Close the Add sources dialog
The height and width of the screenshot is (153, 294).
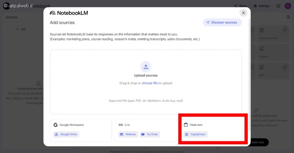coord(243,13)
